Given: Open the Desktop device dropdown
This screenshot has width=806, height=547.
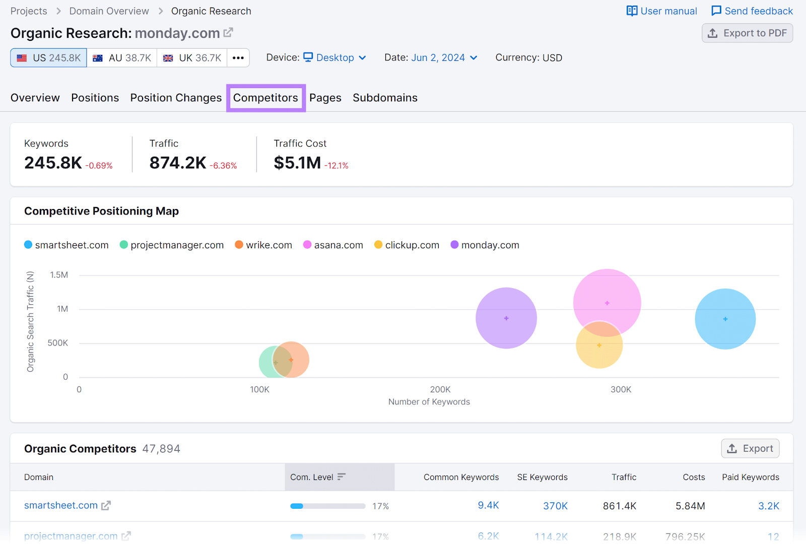Looking at the screenshot, I should pos(335,58).
